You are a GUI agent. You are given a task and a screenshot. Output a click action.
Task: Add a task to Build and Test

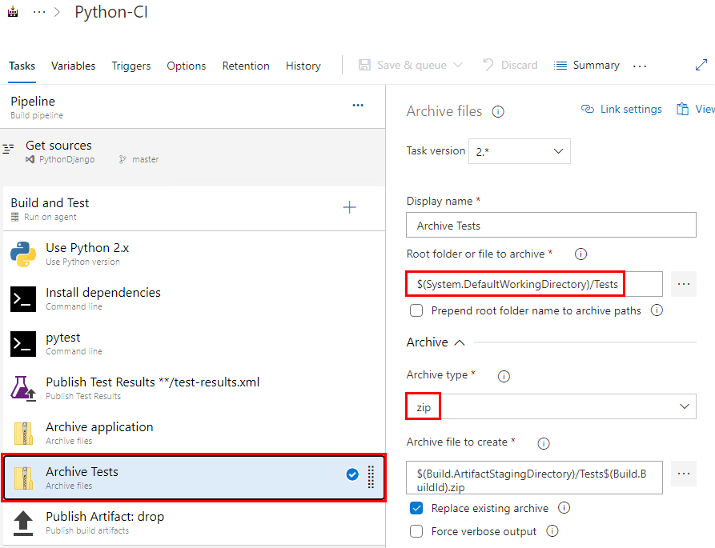pyautogui.click(x=349, y=207)
